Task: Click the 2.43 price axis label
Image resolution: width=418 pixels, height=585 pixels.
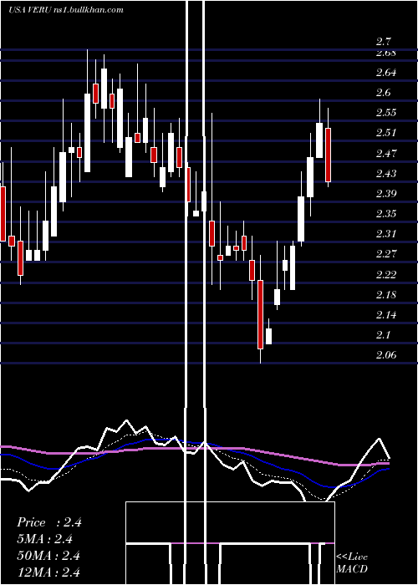Action: (386, 173)
